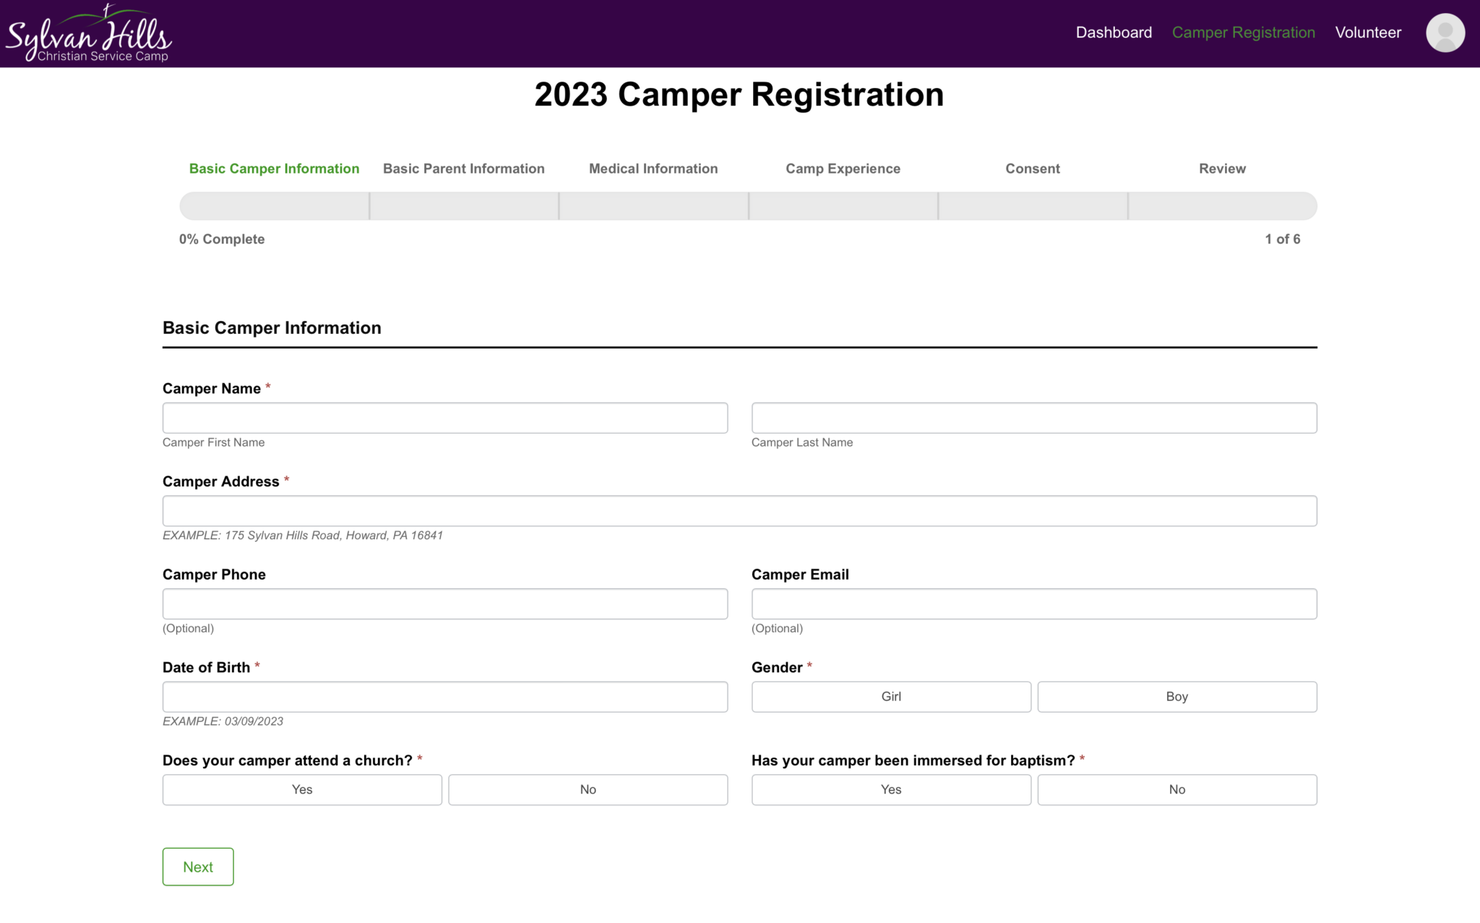The image size is (1480, 923).
Task: Click the Sylvan Hills logo
Action: point(88,34)
